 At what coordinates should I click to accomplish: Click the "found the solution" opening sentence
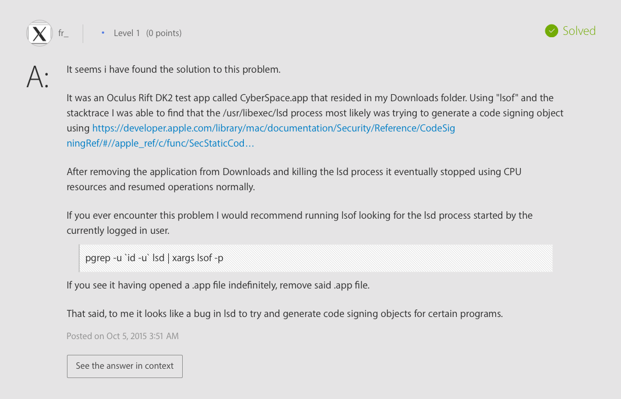point(173,70)
